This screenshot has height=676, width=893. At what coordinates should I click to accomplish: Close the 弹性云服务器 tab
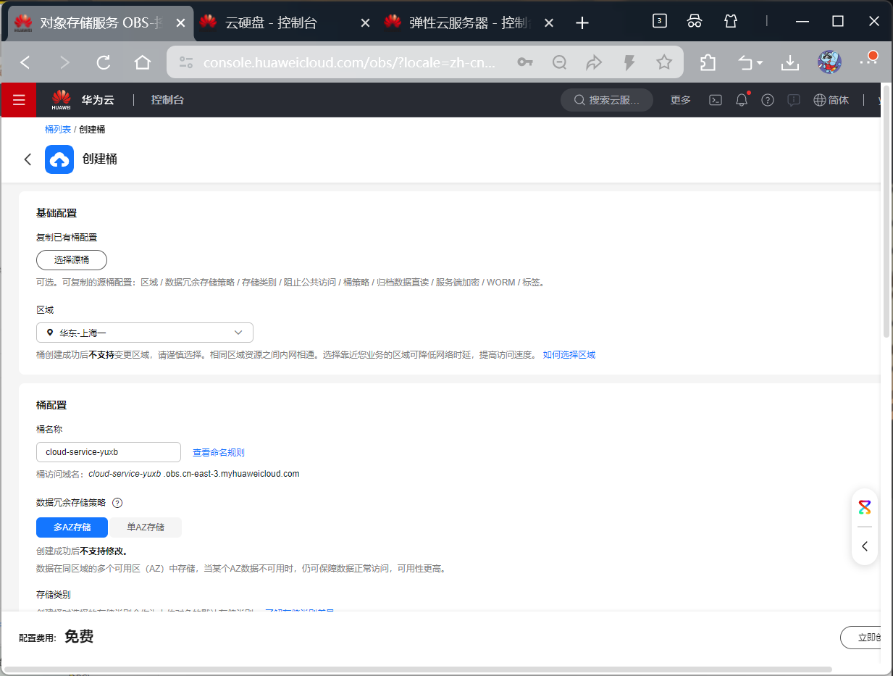click(549, 23)
